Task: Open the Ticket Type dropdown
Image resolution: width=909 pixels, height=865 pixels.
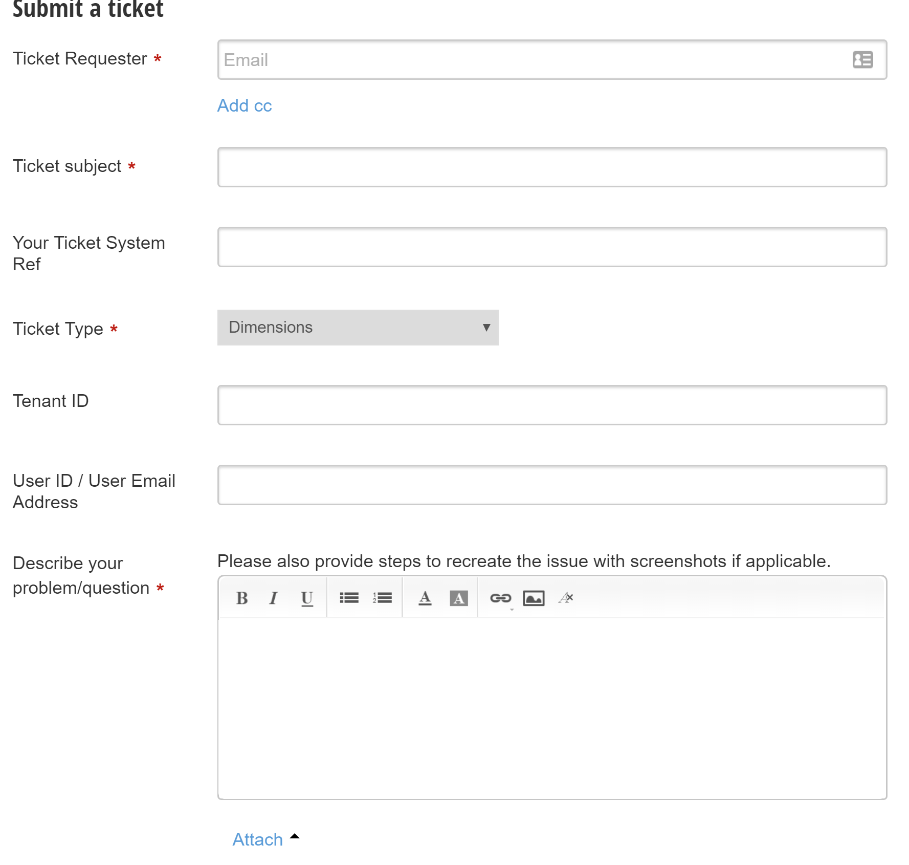Action: (x=358, y=328)
